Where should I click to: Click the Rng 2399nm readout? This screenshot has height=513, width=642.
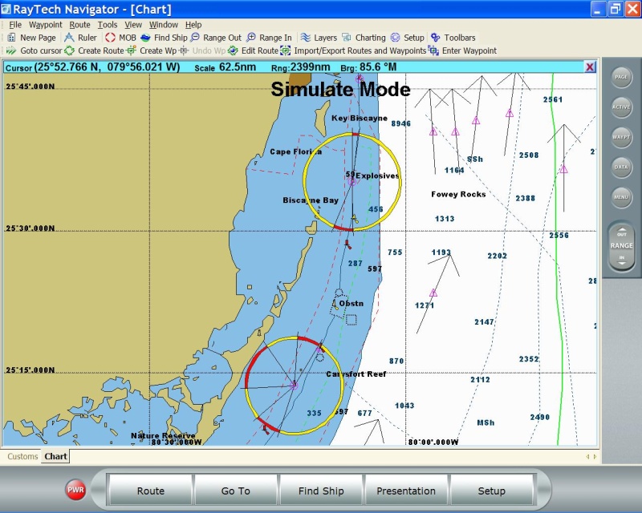300,67
